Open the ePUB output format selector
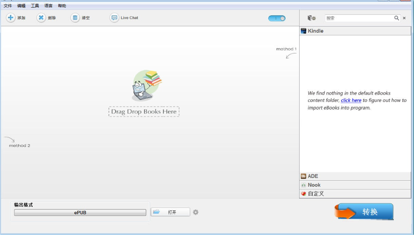The image size is (414, 235). [80, 213]
